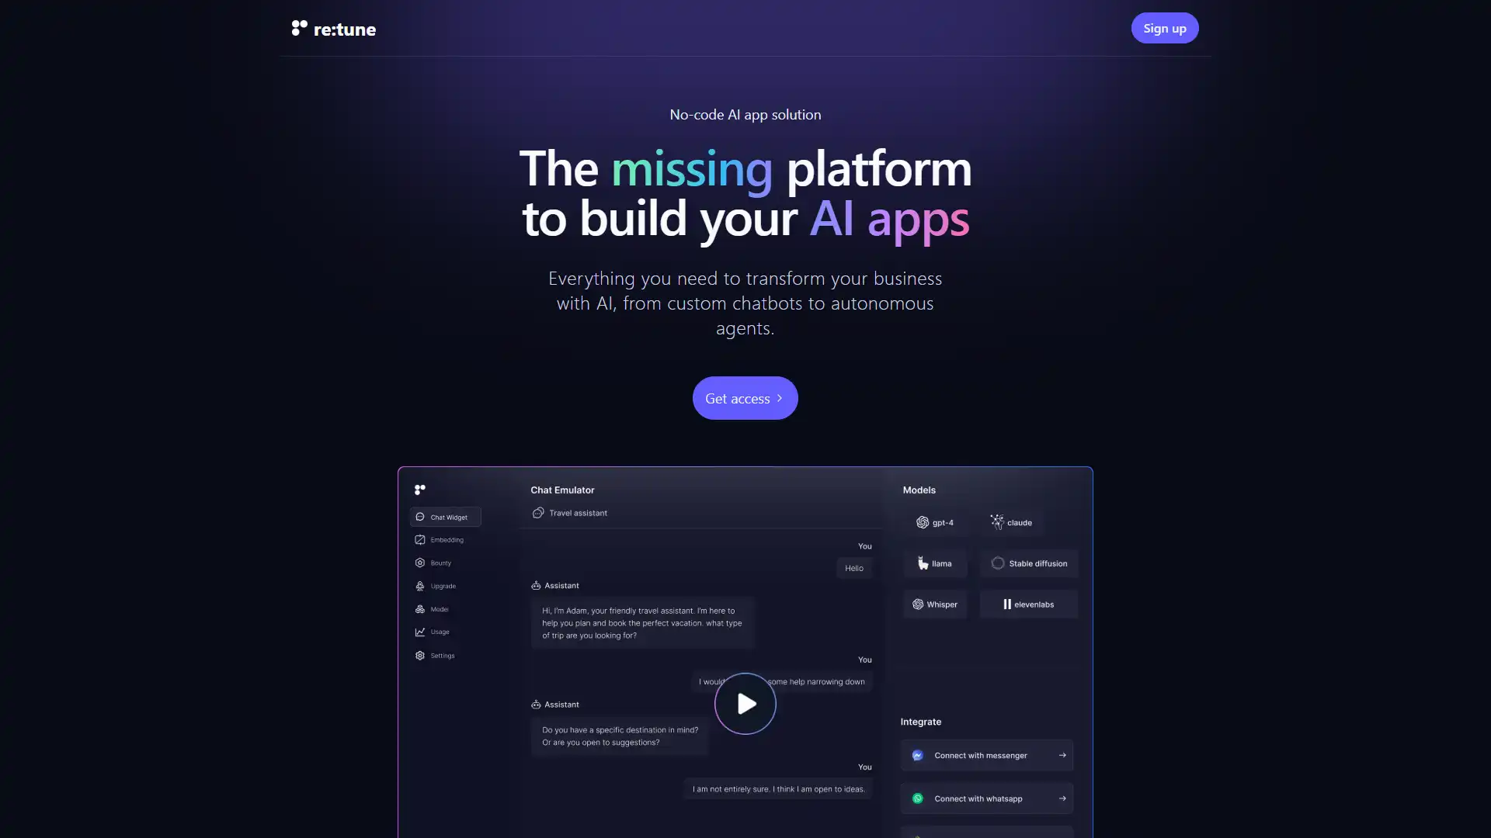
Task: Click the Sign up button
Action: coord(1164,28)
